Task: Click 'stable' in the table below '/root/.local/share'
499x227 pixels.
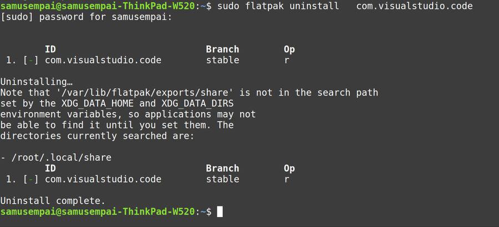Action: pos(222,179)
